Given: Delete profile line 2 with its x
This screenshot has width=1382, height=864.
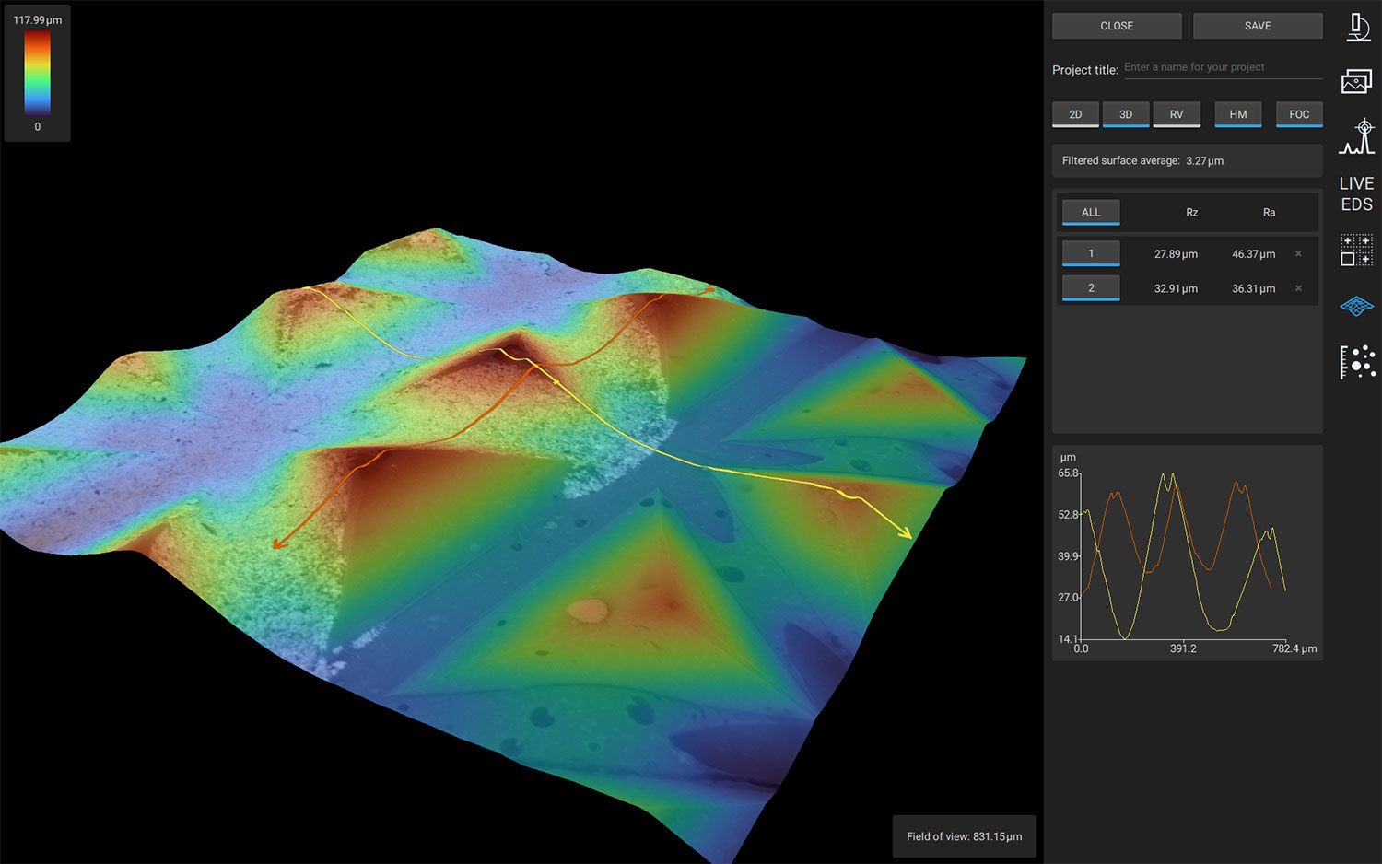Looking at the screenshot, I should pos(1298,288).
